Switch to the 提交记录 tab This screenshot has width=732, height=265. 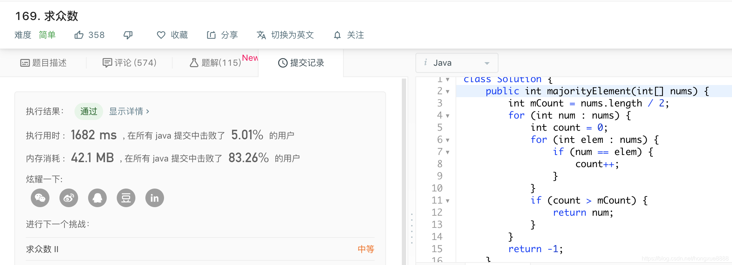click(301, 63)
